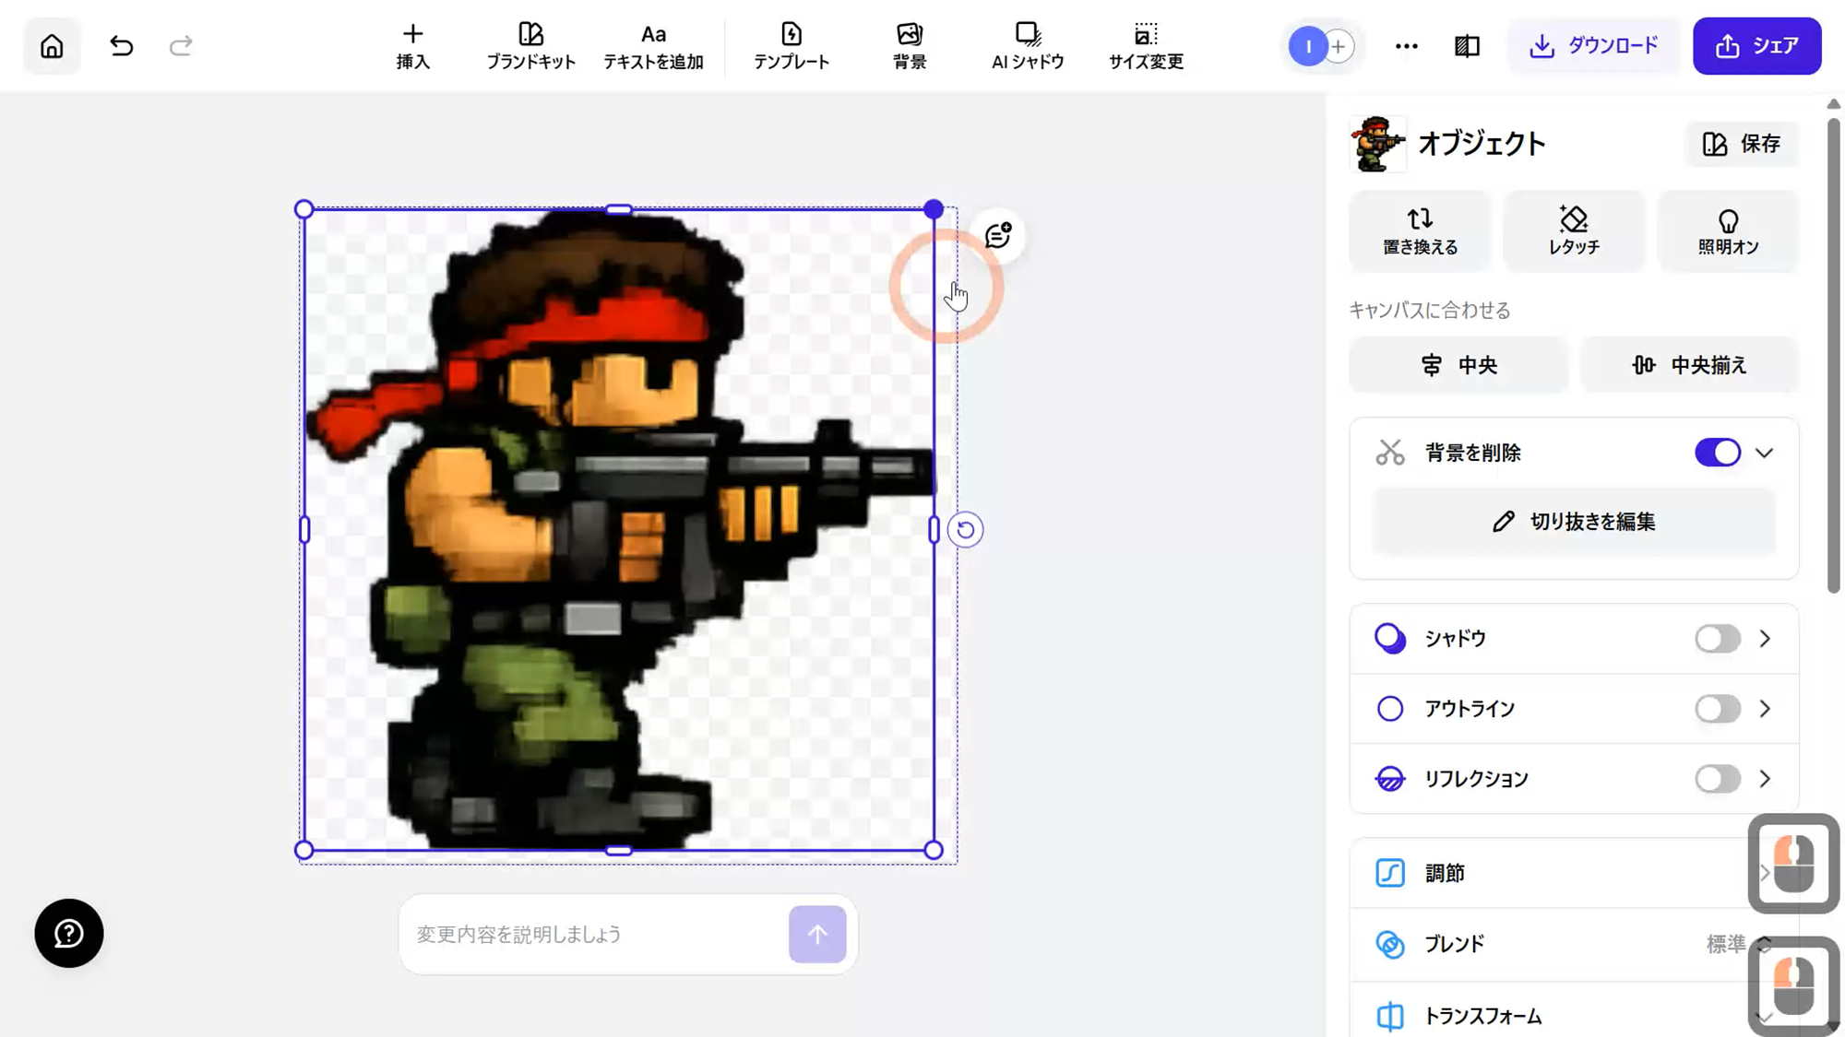Image resolution: width=1845 pixels, height=1037 pixels.
Task: Open the 挿入 insert menu
Action: 412,46
